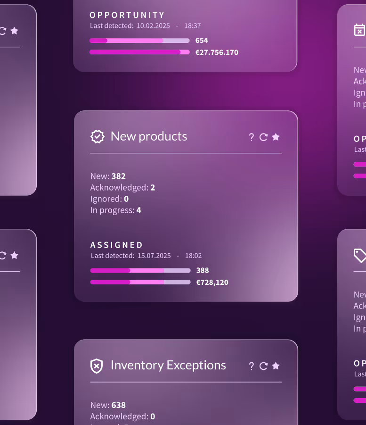This screenshot has height=425, width=366.
Task: Refresh the New products card
Action: coord(263,137)
